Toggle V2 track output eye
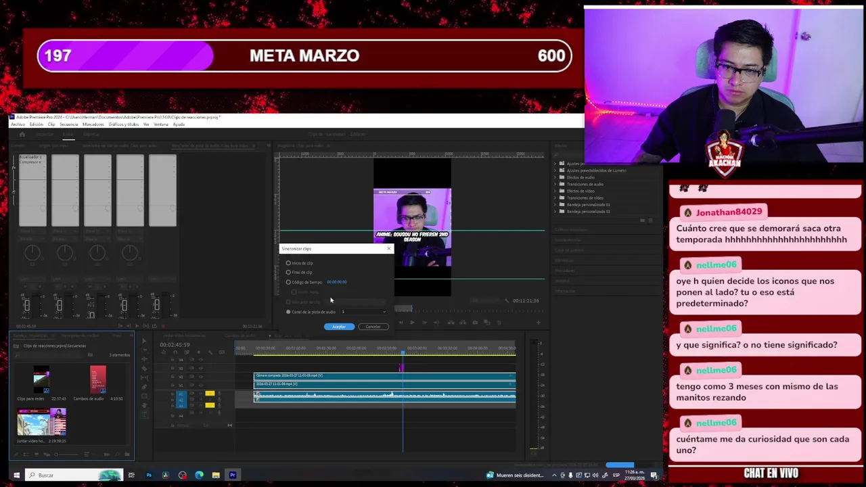866x487 pixels. click(x=201, y=377)
